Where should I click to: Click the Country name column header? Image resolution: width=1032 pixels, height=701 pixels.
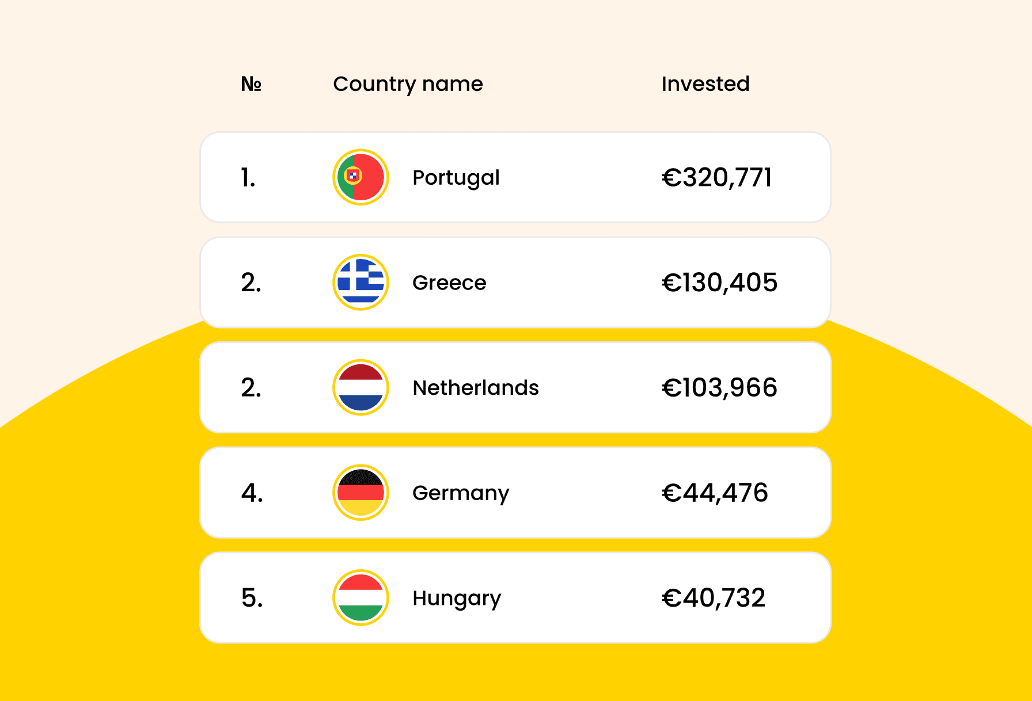pos(408,84)
